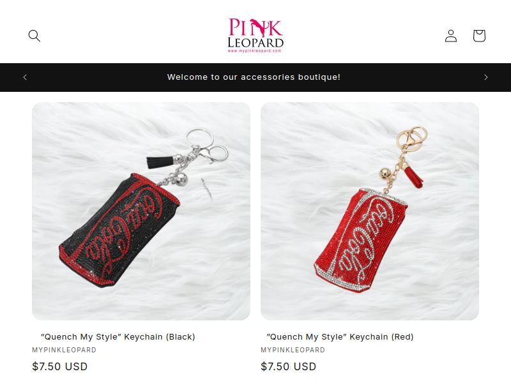Open the black Coca-Cola keychain image
The width and height of the screenshot is (511, 383).
point(141,211)
